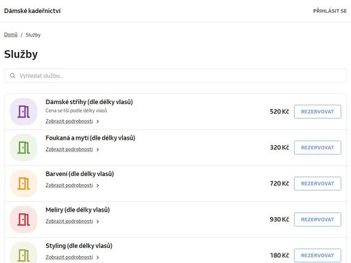Click the purple door icon for Dámské střihy
This screenshot has width=351, height=263.
(23, 112)
